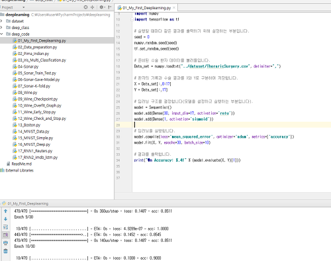Click the up arrow icon in Run console
Screen dimensions: 331x261
[x=6, y=211]
